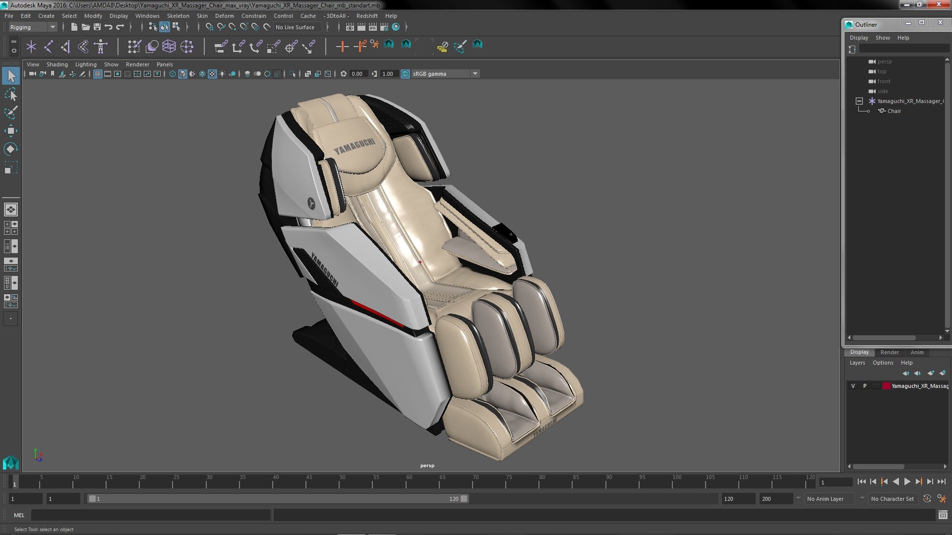The height and width of the screenshot is (535, 952).
Task: Open the Deform menu
Action: (224, 16)
